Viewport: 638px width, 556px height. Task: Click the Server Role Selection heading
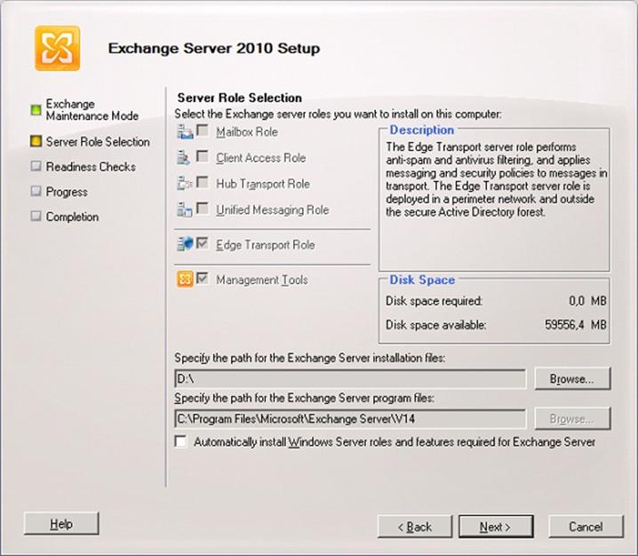[240, 98]
